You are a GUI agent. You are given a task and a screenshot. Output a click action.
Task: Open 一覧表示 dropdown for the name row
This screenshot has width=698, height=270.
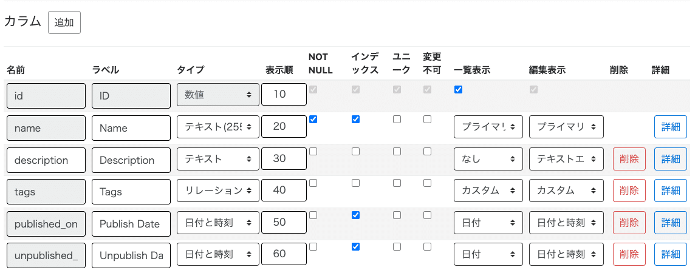[488, 127]
